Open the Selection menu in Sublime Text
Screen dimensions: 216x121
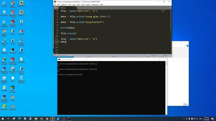point(64,4)
